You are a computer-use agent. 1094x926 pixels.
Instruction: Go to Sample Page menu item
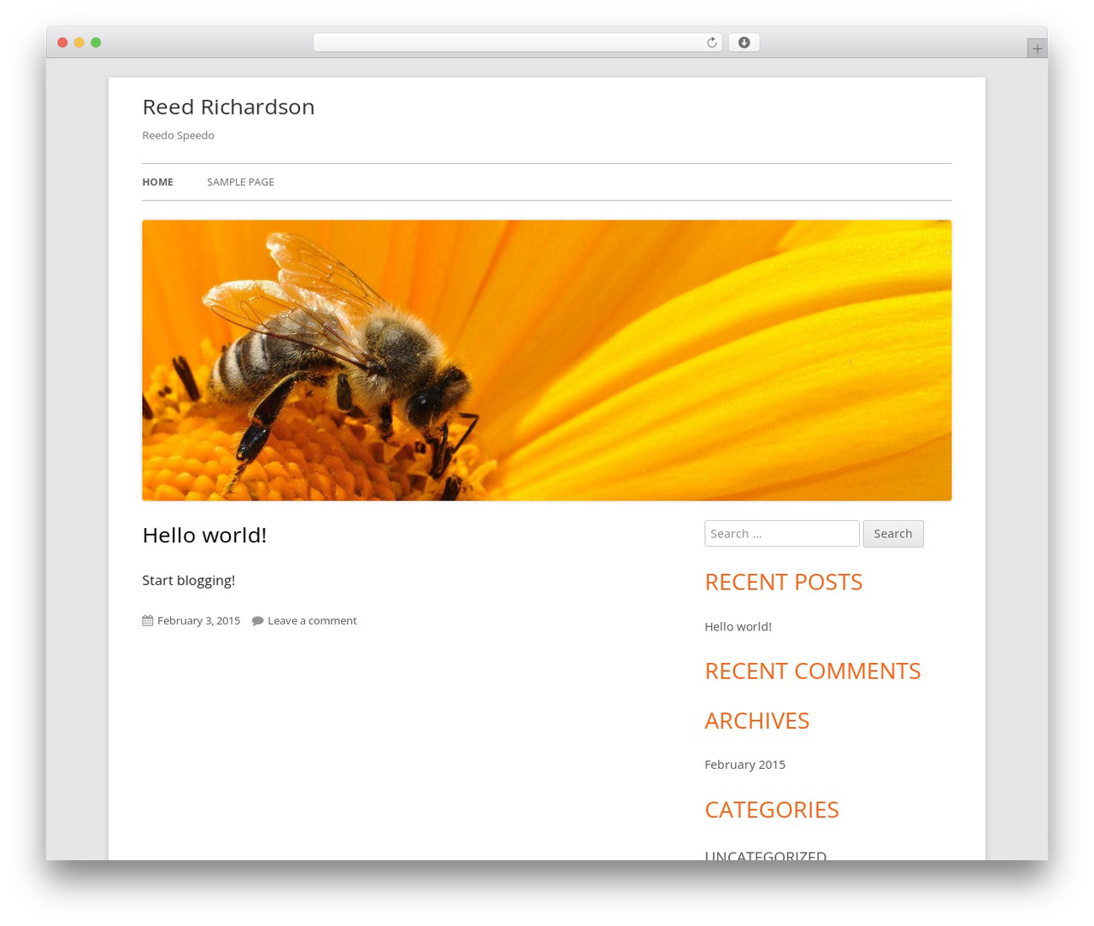pos(240,182)
